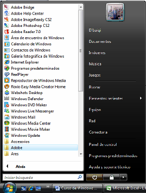Open Ayuda y soporte técnico
Viewport: 146px width, 193px height.
110,167
